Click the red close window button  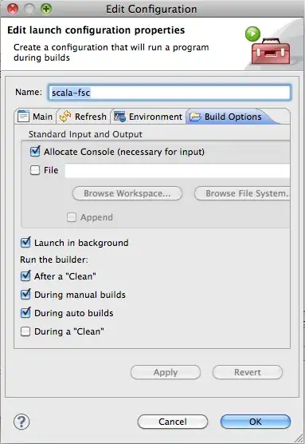click(x=13, y=9)
